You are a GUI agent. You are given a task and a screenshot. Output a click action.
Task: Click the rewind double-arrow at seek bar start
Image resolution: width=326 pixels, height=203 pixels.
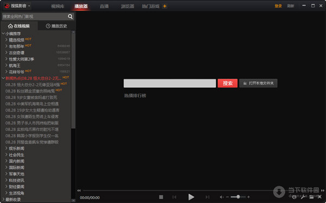[x=79, y=191]
